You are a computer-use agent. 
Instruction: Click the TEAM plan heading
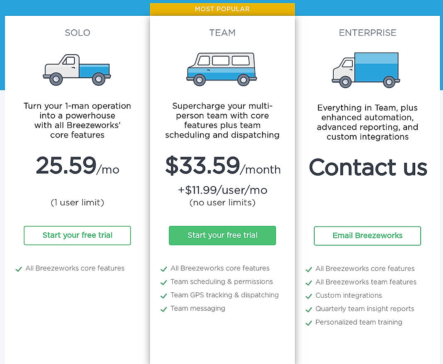coord(222,33)
